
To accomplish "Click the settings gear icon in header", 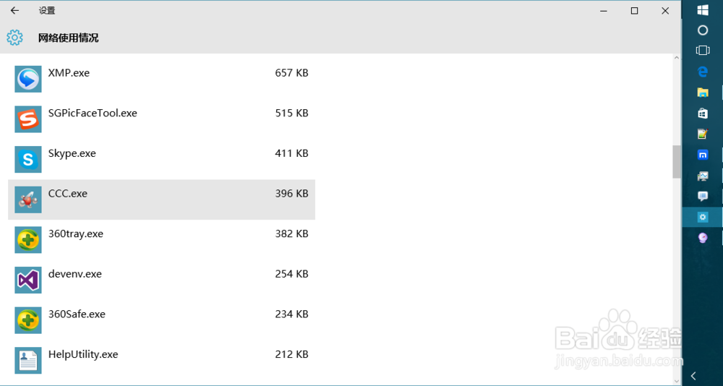I will click(14, 38).
